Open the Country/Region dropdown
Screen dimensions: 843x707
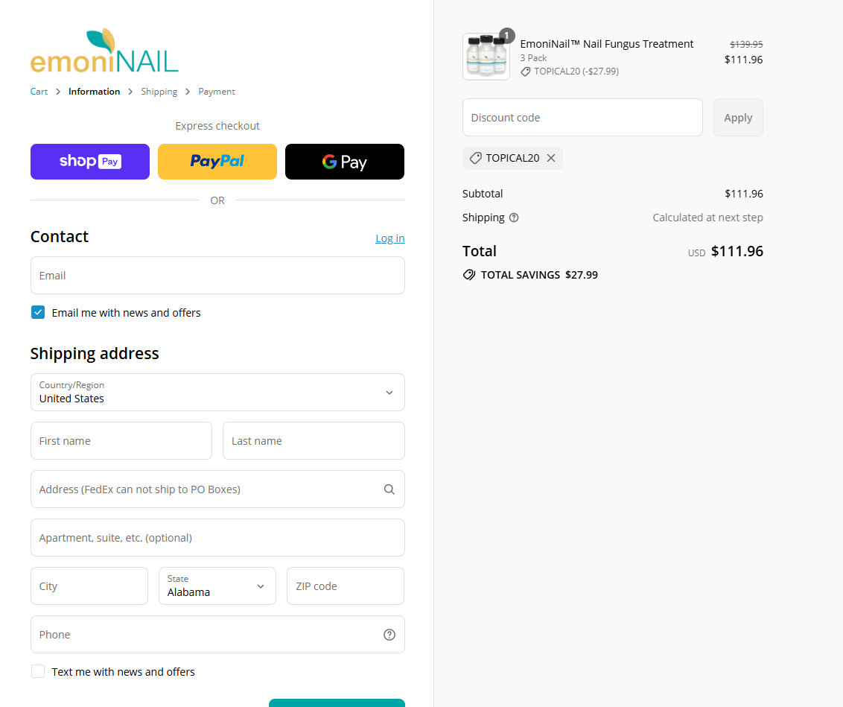[x=217, y=393]
